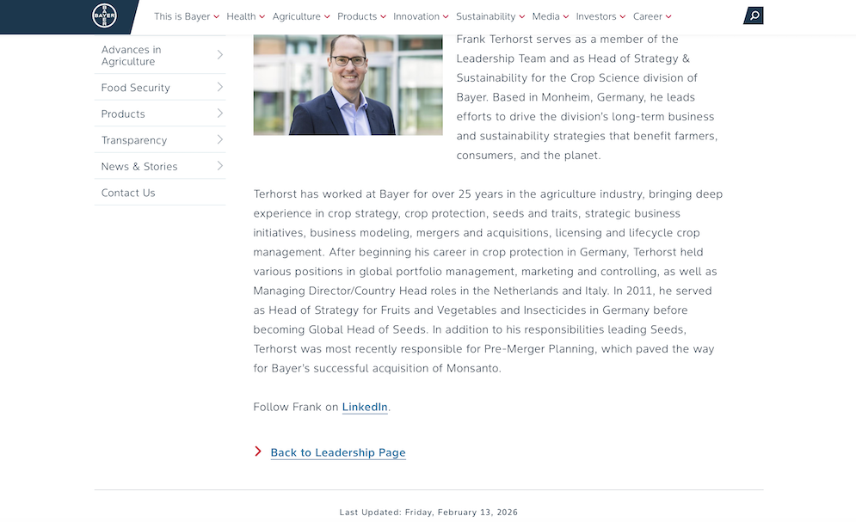The width and height of the screenshot is (856, 522).
Task: Open Products menu in top navigation
Action: 361,16
